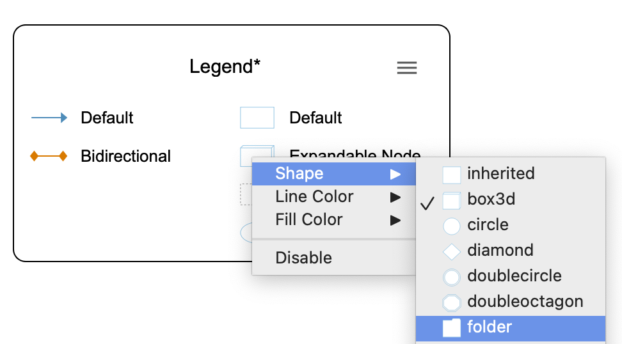Choose the doubleoctagon shape icon

(x=452, y=302)
